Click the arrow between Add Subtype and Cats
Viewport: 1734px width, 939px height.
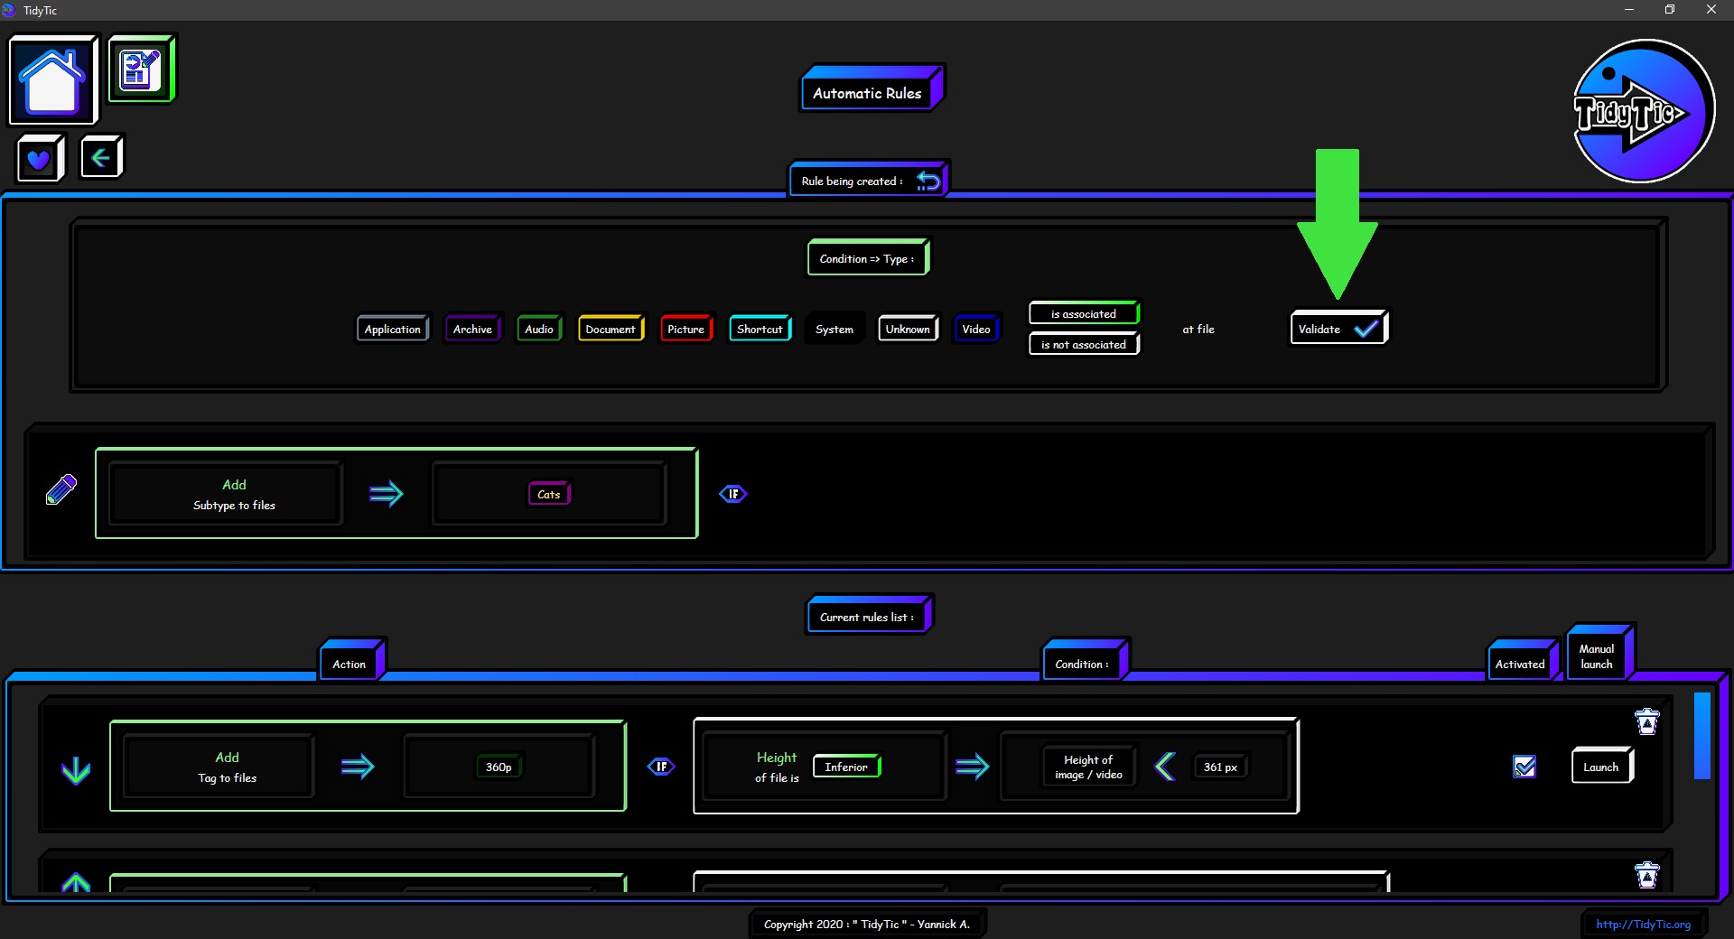[387, 494]
